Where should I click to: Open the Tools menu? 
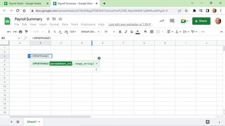point(75,24)
